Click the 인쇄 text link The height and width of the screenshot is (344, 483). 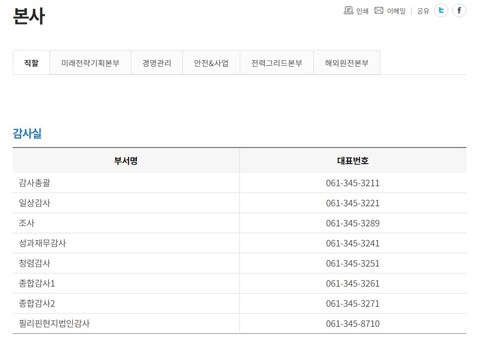point(362,11)
